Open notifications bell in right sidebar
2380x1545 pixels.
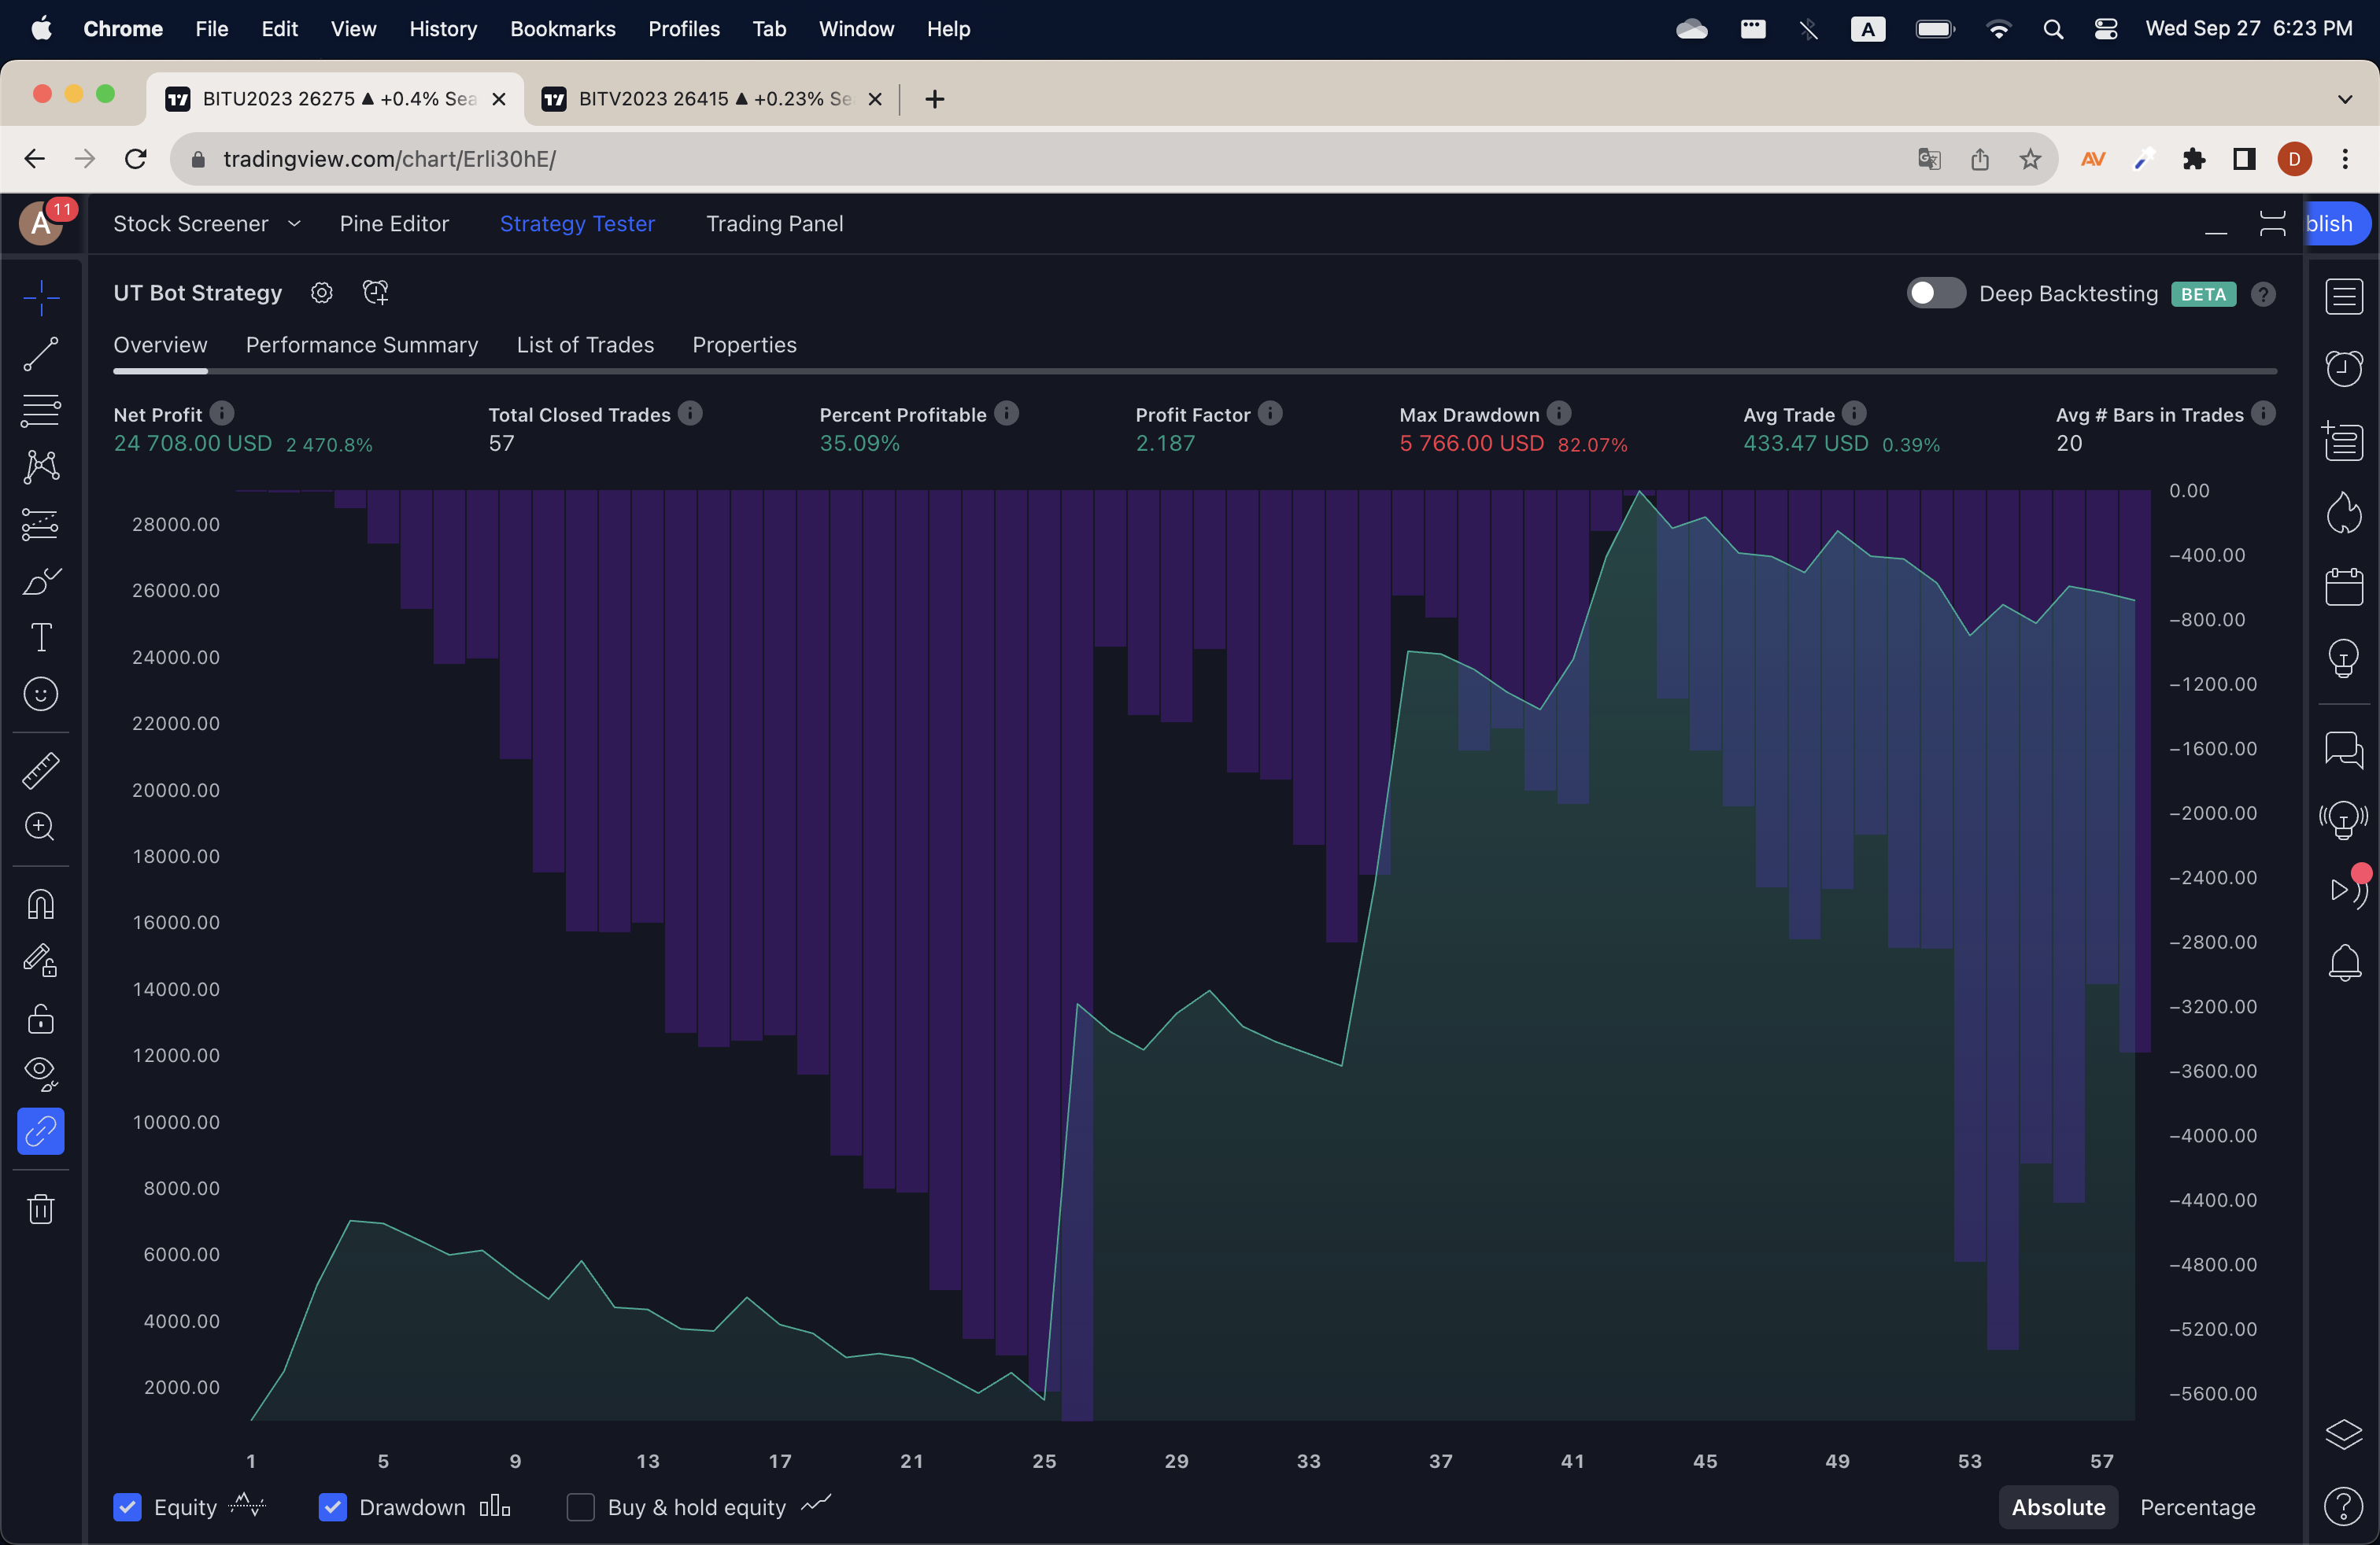coord(2343,964)
